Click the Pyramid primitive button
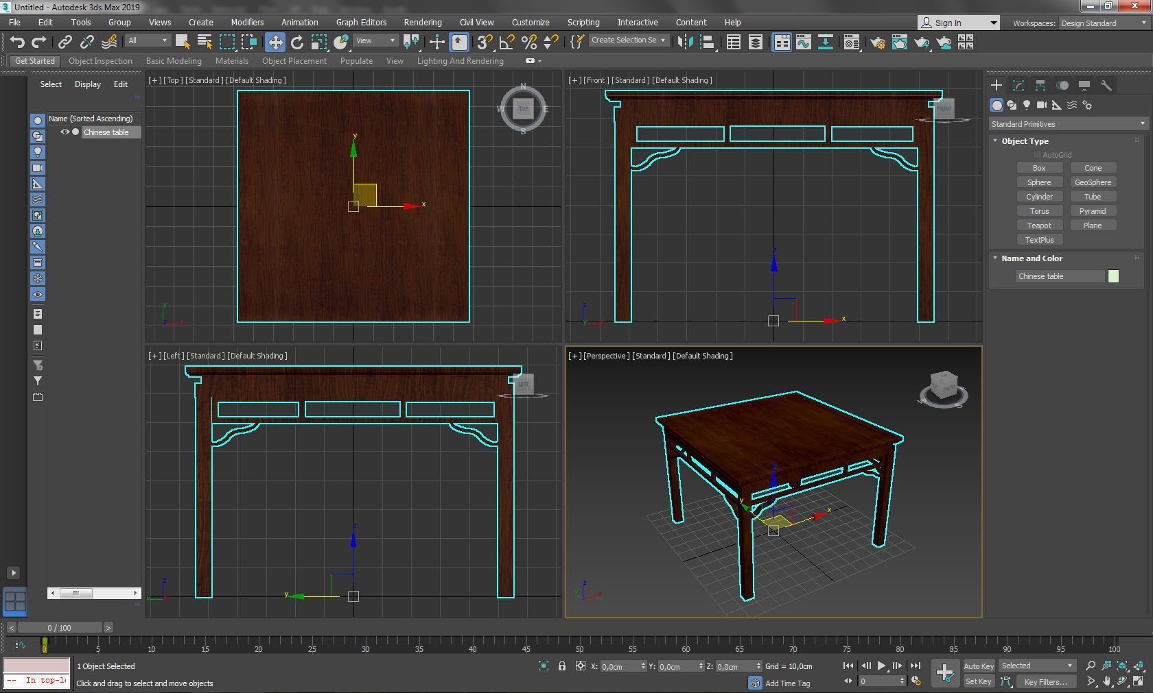Image resolution: width=1153 pixels, height=693 pixels. point(1093,211)
